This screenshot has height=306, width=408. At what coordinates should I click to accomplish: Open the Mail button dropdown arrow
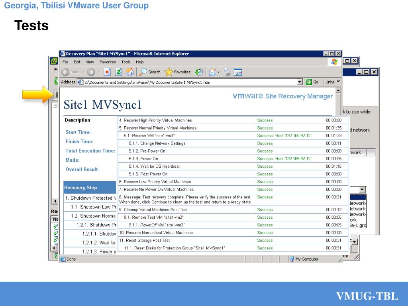pyautogui.click(x=219, y=72)
